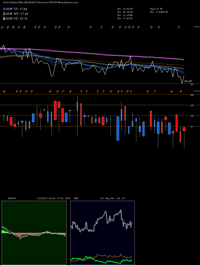Click the 21 price axis label

[192, 85]
